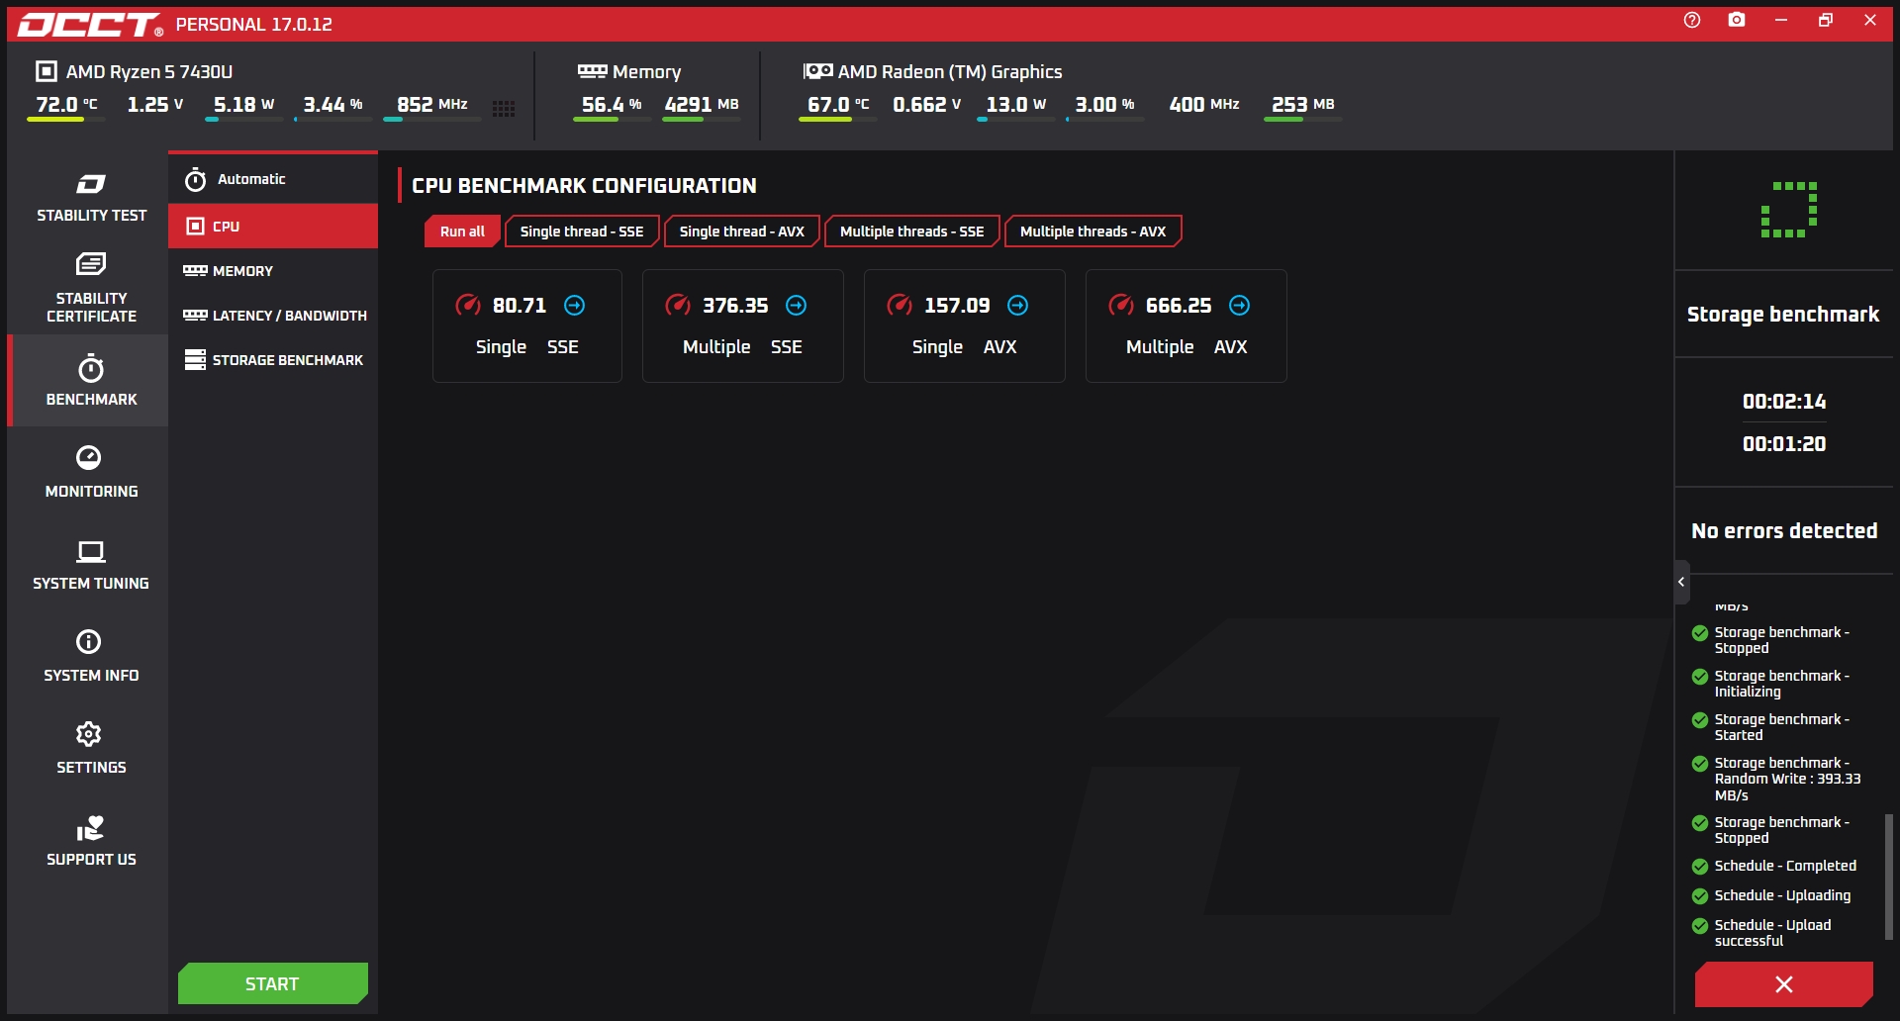
Task: Click the Support Us heart icon
Action: (90, 827)
